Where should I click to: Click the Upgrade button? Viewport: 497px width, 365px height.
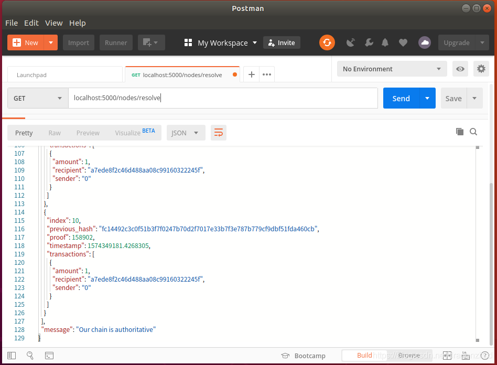457,42
